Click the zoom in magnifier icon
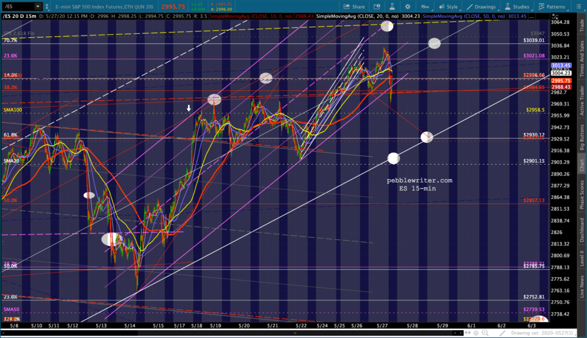The image size is (587, 338). (486, 333)
